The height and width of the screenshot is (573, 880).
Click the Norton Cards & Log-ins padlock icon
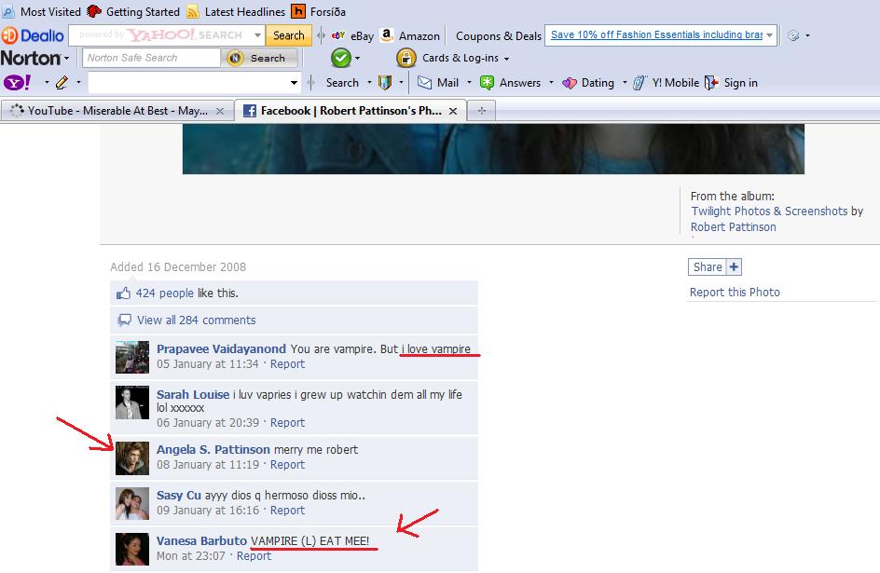coord(406,58)
